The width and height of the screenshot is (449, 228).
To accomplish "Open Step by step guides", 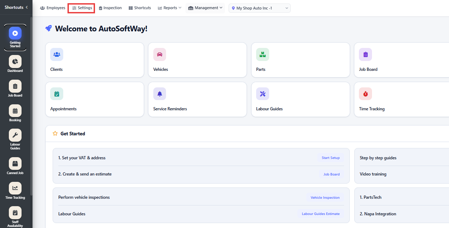I will pyautogui.click(x=378, y=158).
